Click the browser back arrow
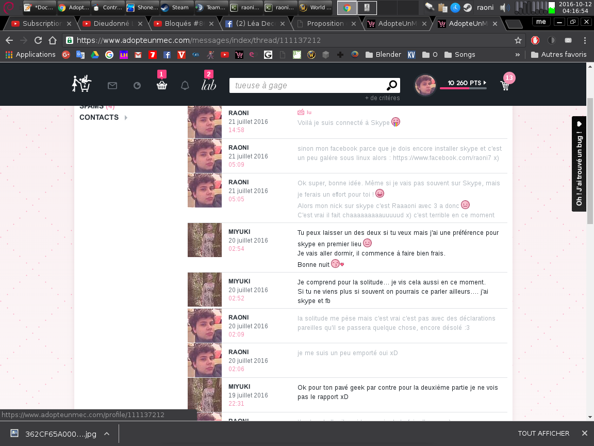This screenshot has height=446, width=594. [x=9, y=40]
